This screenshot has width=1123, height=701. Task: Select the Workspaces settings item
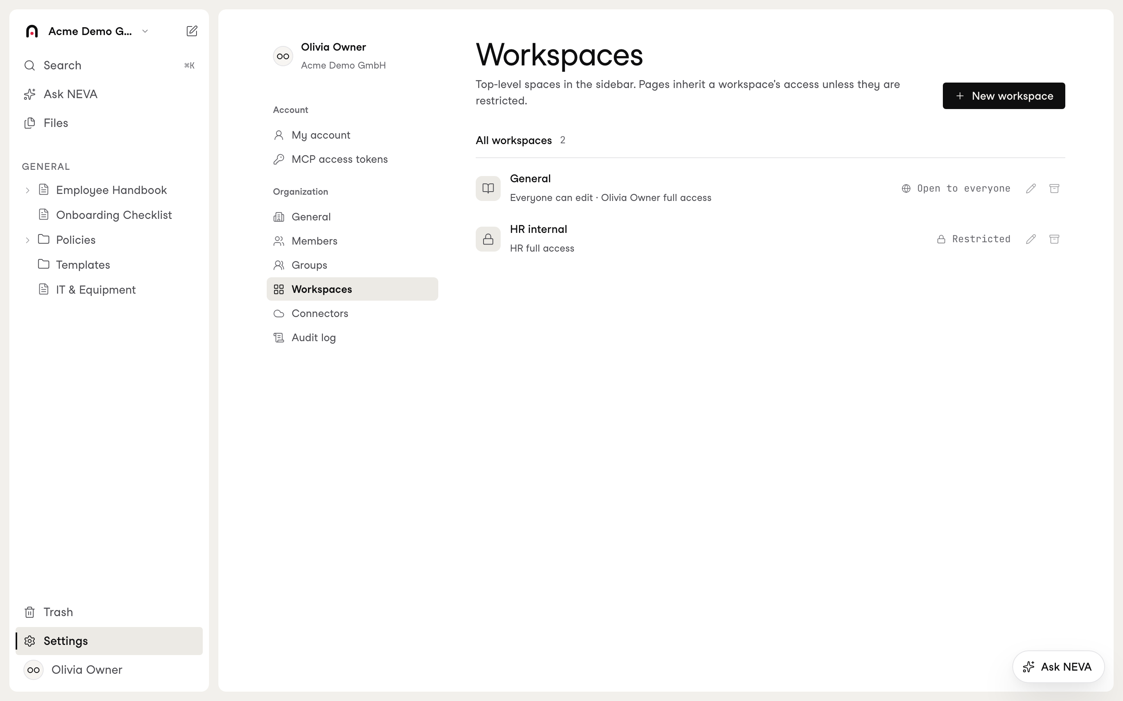[x=352, y=289]
